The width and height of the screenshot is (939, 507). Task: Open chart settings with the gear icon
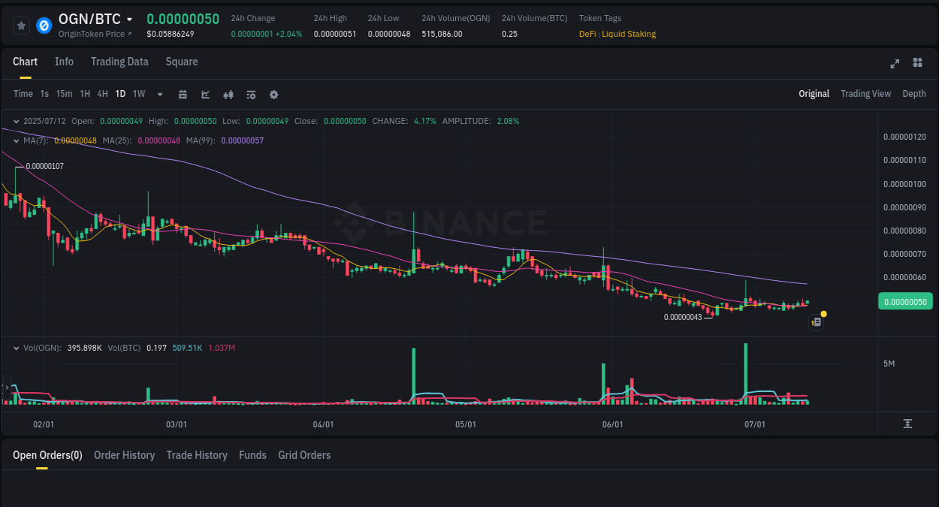tap(273, 94)
